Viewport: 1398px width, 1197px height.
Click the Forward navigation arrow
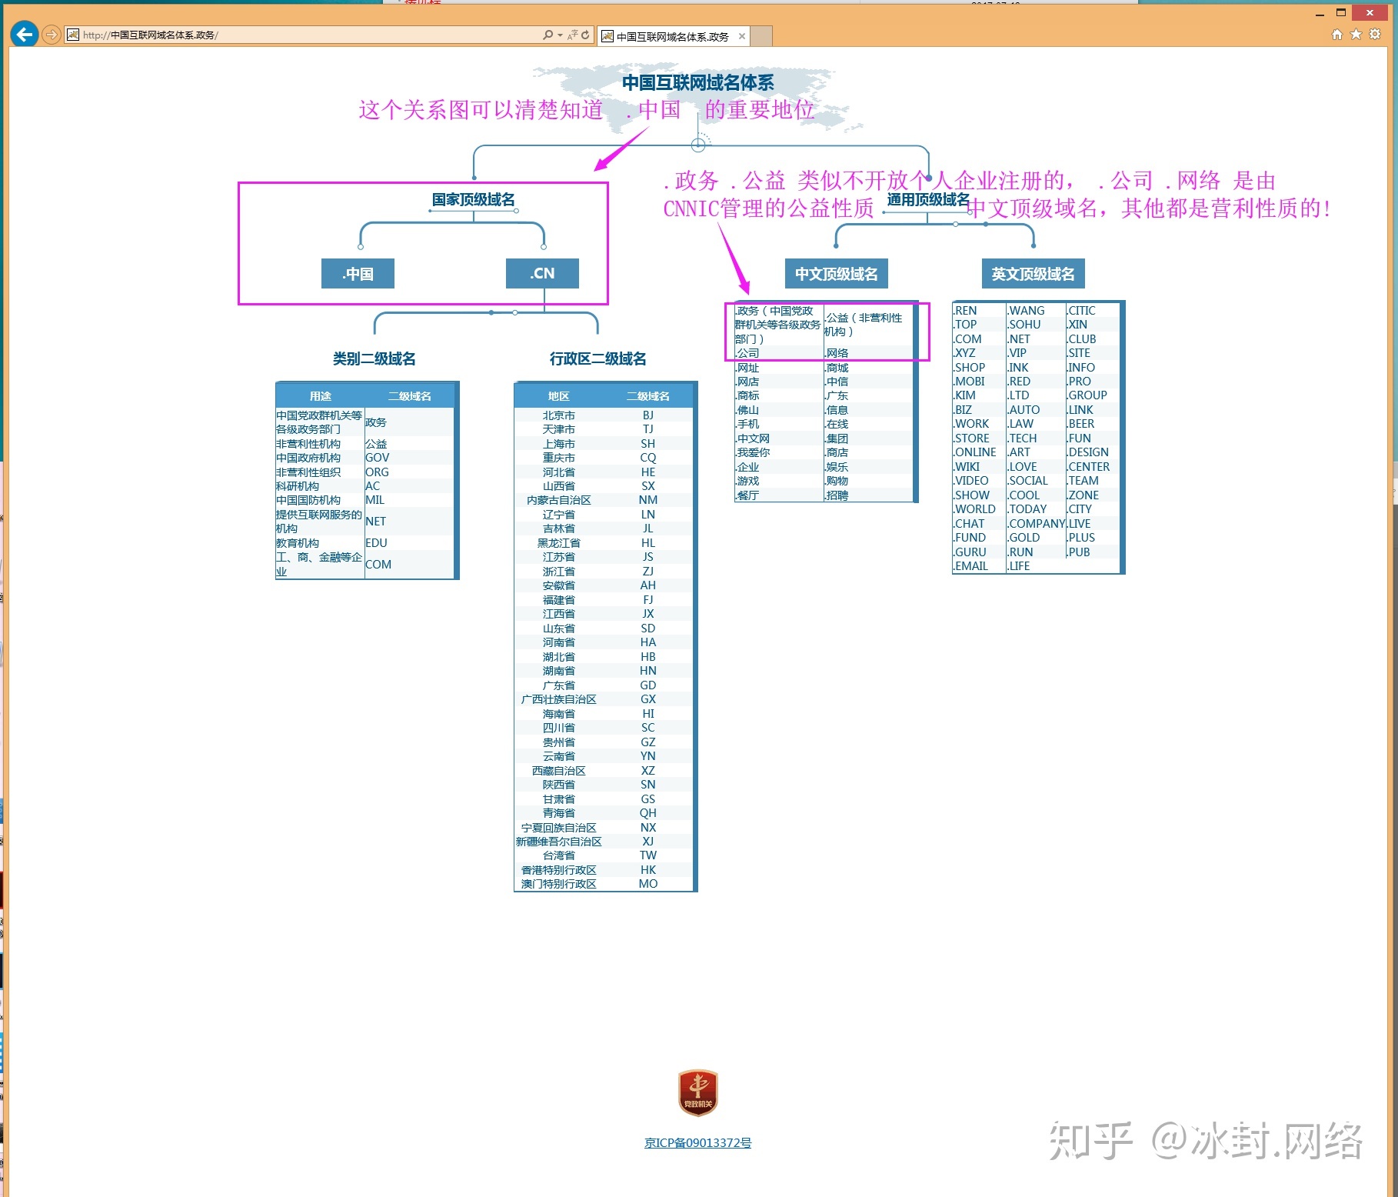[51, 35]
